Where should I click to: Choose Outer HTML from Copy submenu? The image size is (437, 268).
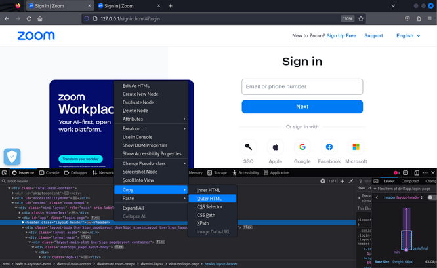click(x=213, y=199)
